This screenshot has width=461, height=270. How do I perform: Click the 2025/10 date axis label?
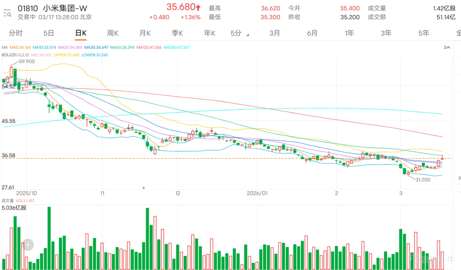(27, 193)
